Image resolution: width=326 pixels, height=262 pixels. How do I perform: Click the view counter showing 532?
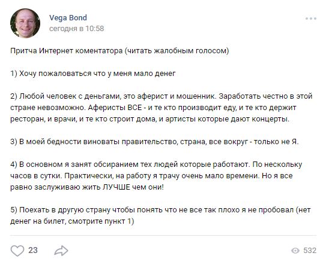click(310, 251)
